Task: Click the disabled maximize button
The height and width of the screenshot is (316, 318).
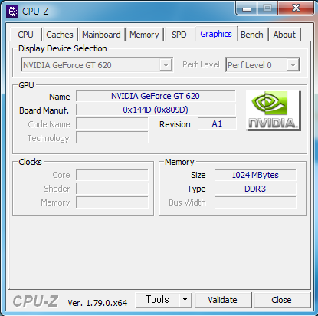Action: click(267, 8)
